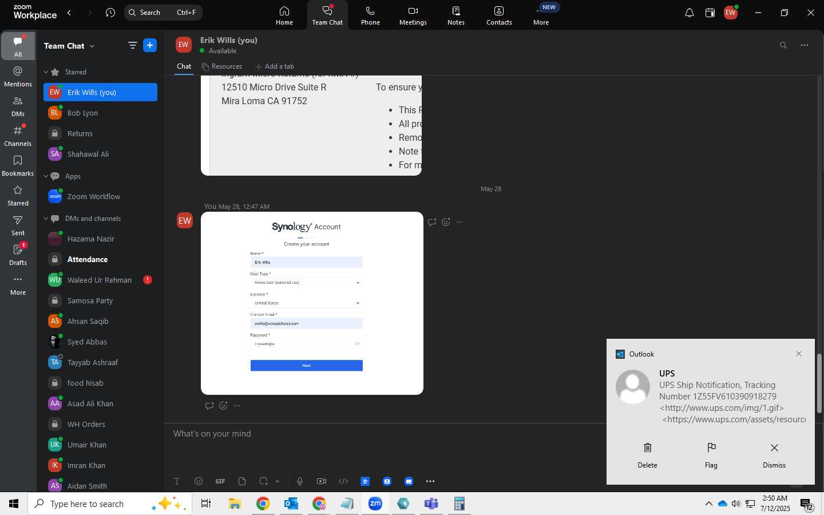
Task: Open chat header more options
Action: 805,45
